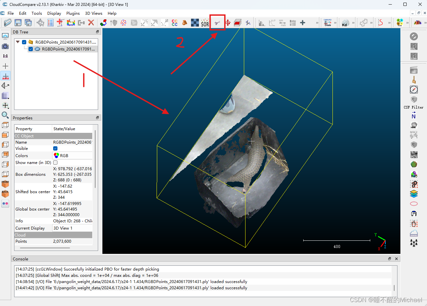
Task: Set the 1:1 zoom view
Action: 5,56
